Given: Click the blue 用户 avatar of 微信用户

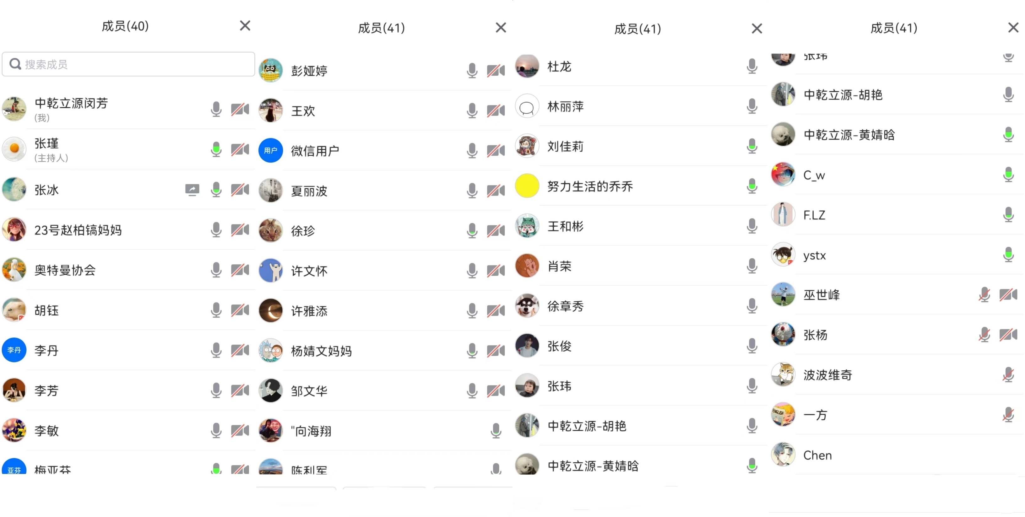Looking at the screenshot, I should tap(271, 151).
